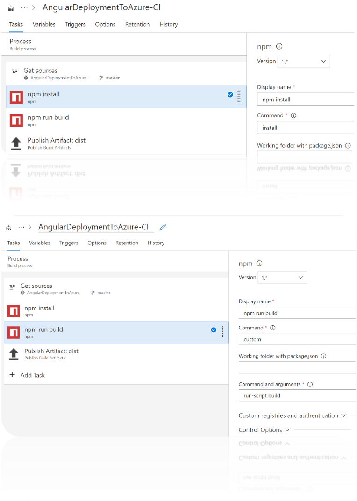The width and height of the screenshot is (357, 501).
Task: Select Publish Artifact: dist task in bottom list
Action: 116,354
